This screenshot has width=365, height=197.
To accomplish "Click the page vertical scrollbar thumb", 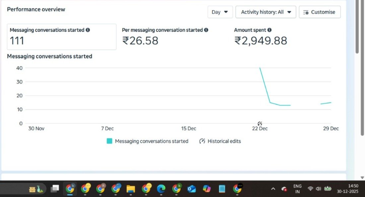I will pos(357,26).
